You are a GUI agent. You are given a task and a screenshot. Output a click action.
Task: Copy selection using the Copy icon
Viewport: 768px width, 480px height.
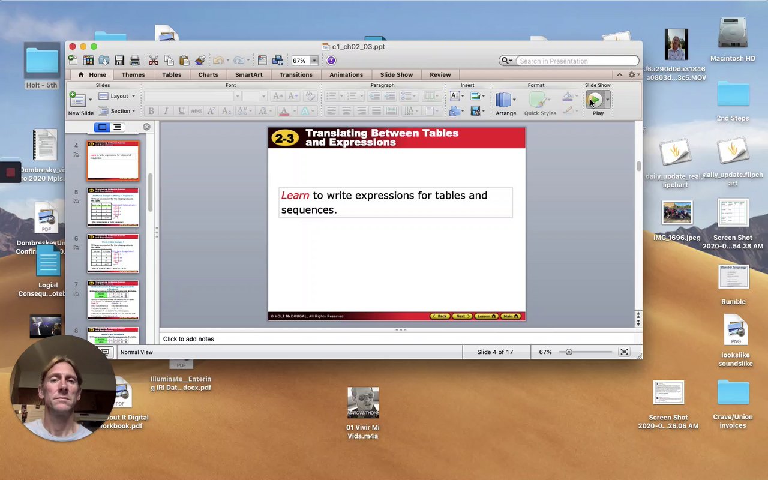[169, 61]
